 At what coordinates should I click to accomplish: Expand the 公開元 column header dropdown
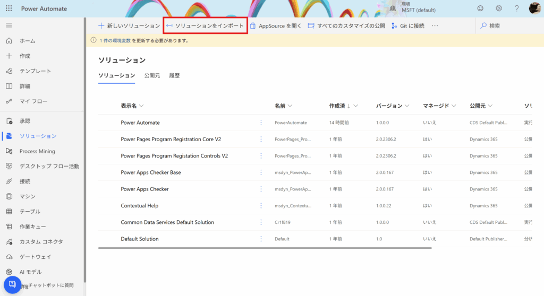[490, 106]
